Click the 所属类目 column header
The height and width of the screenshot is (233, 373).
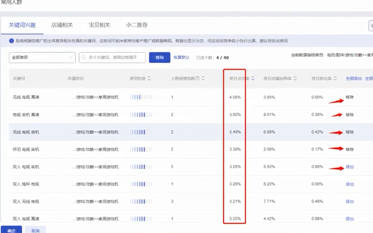click(76, 78)
